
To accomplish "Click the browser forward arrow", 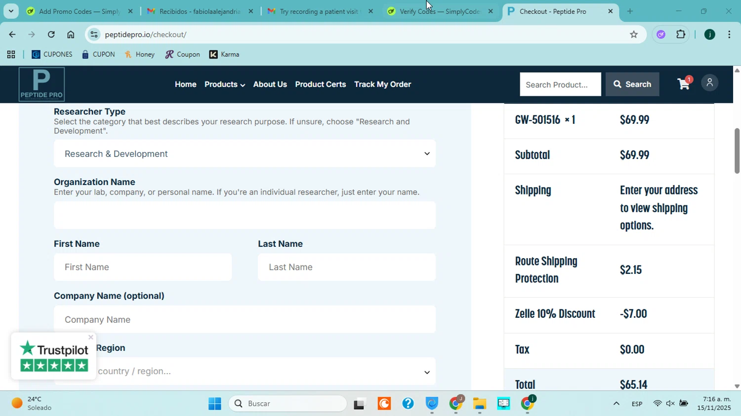I will 32,35.
